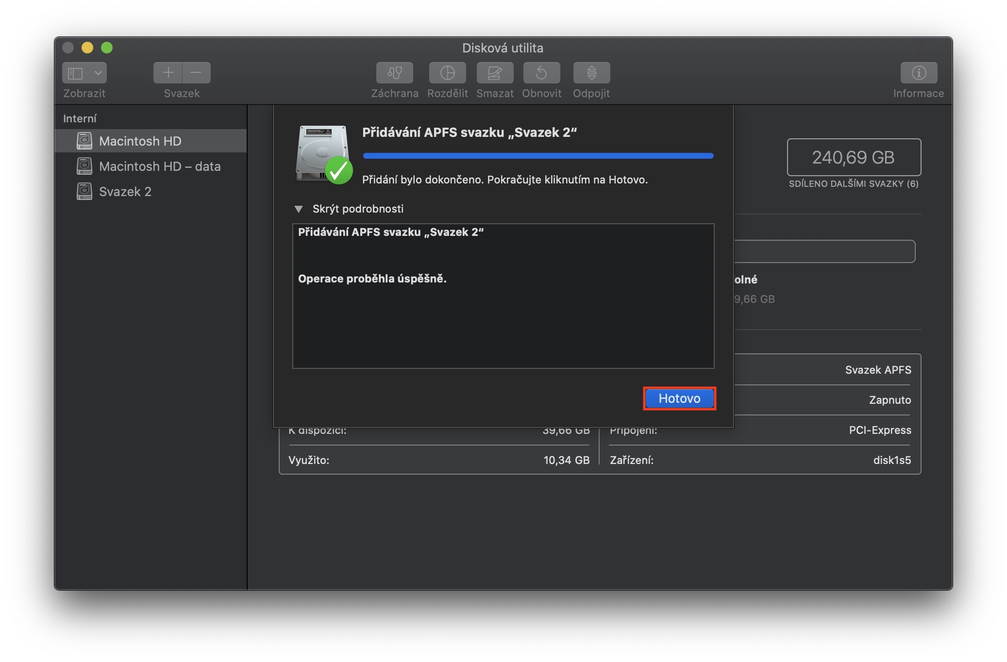The width and height of the screenshot is (1007, 662).
Task: Click the blue completed progress bar
Action: tap(538, 156)
